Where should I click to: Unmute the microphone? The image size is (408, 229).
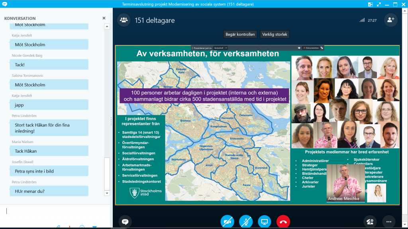246,222
